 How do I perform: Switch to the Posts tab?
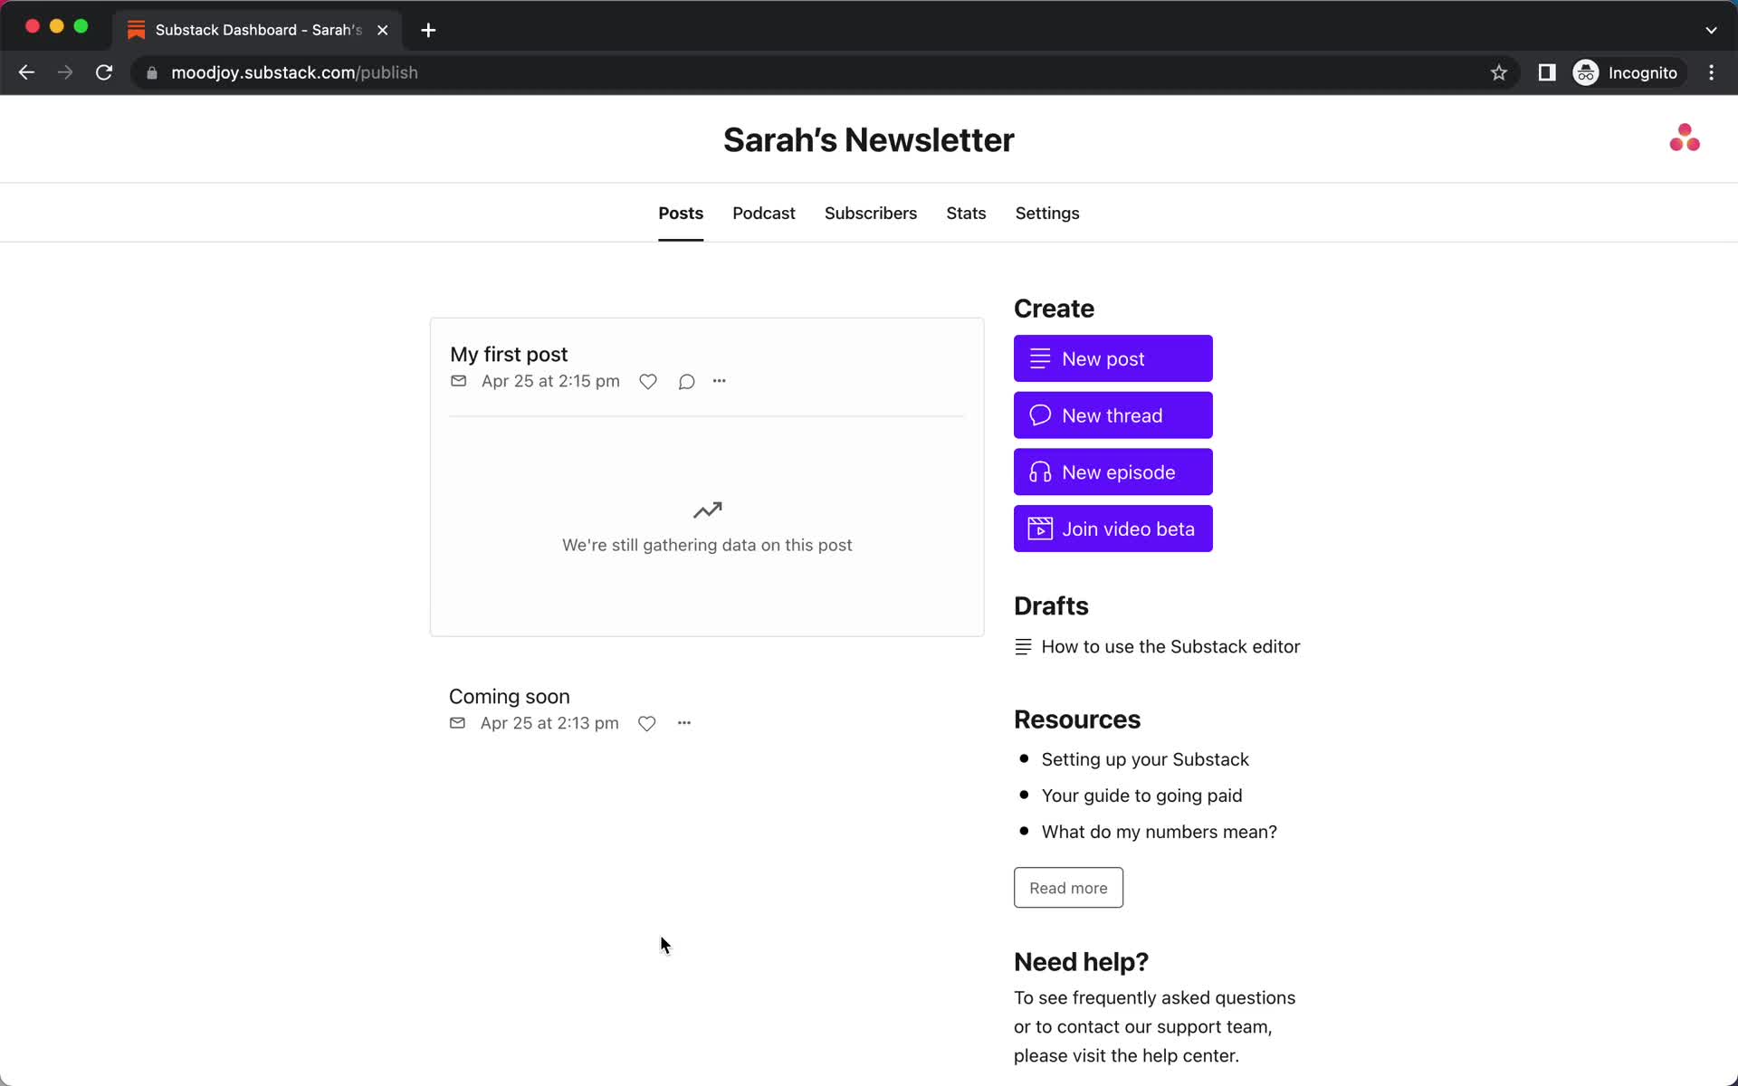point(681,214)
